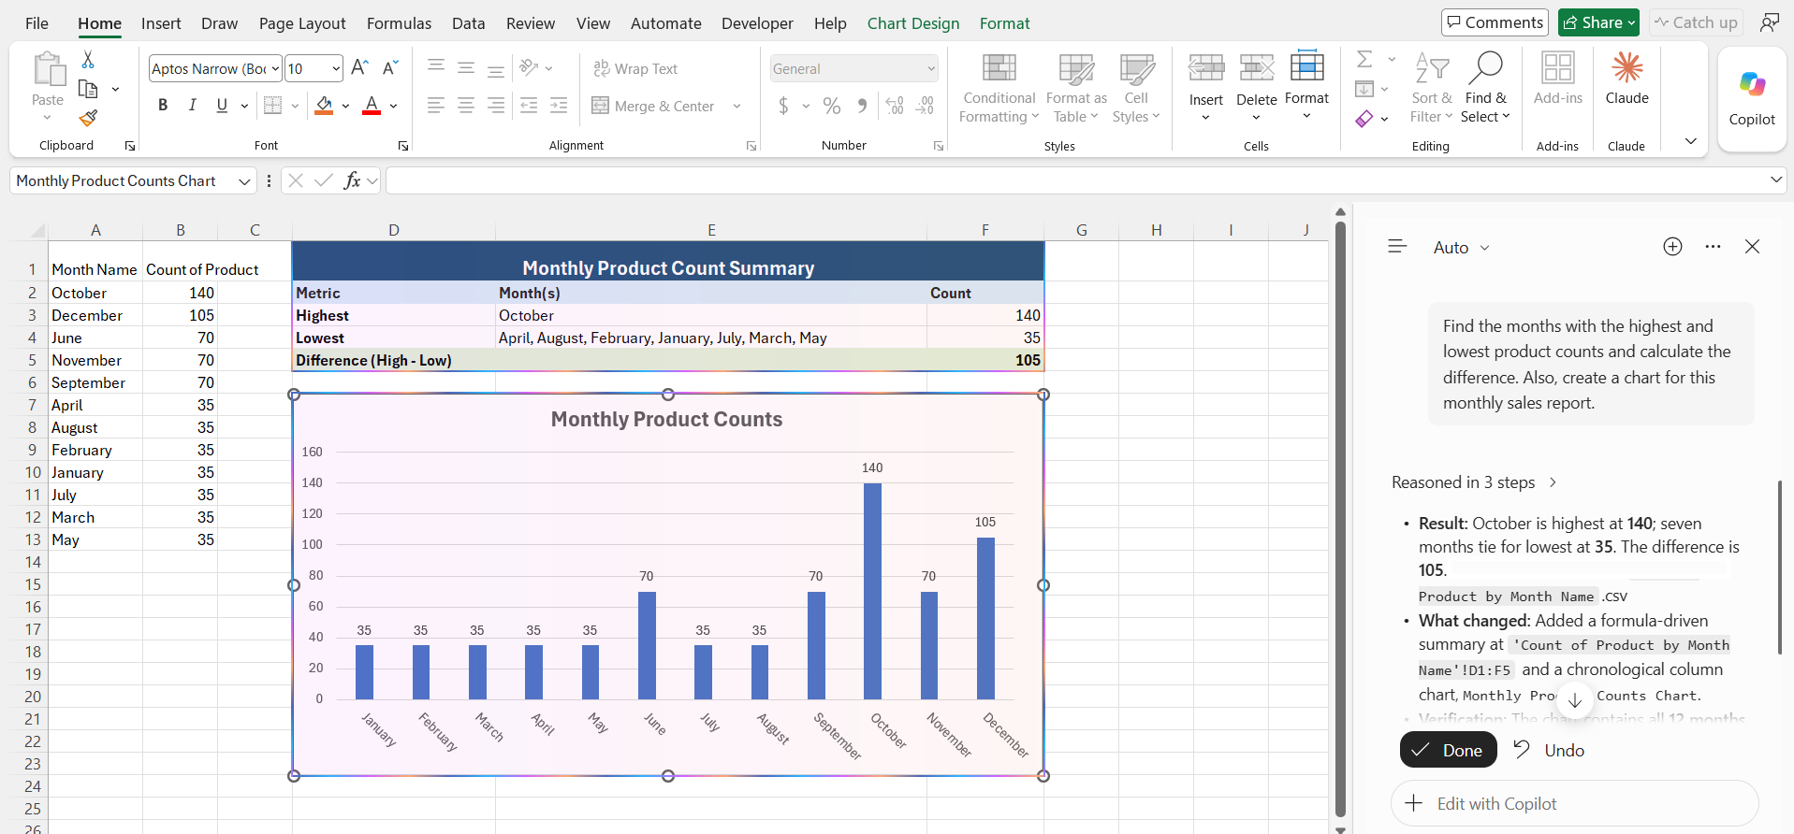Screen dimensions: 1794x834
Task: Open the Insert ribbon tab
Action: [161, 23]
